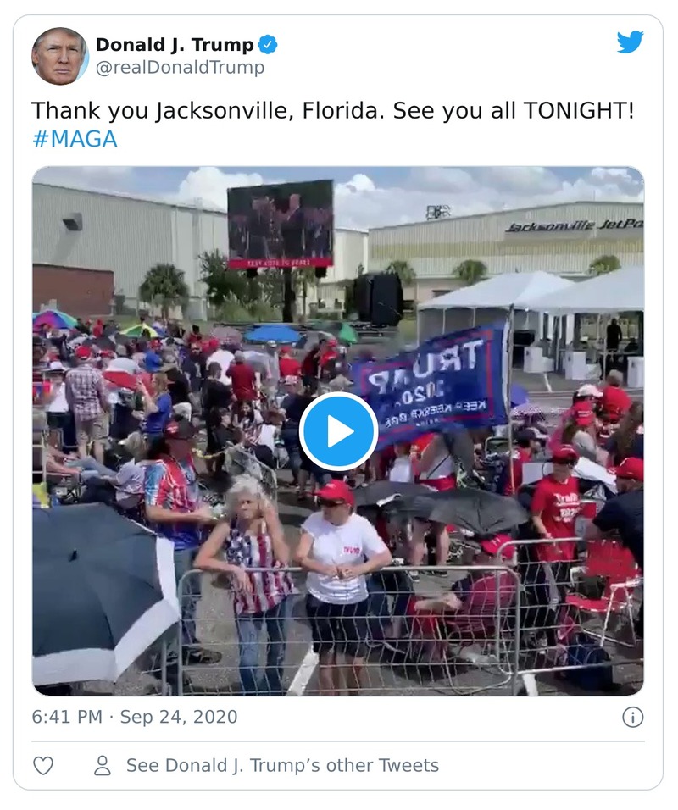Screen dimensions: 678x810
Task: Click the person icon beside other Tweets
Action: [103, 766]
